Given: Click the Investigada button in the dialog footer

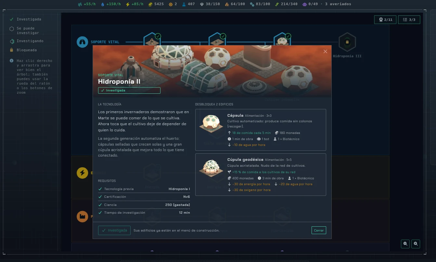Looking at the screenshot, I should pyautogui.click(x=114, y=230).
